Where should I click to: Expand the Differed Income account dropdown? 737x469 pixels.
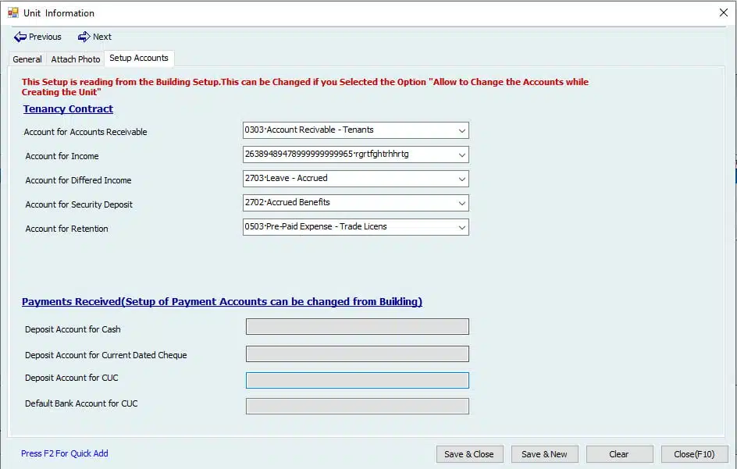pos(356,179)
